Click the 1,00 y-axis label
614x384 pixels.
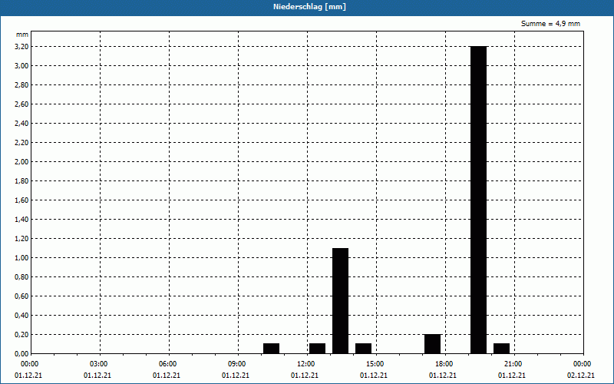[x=21, y=258]
